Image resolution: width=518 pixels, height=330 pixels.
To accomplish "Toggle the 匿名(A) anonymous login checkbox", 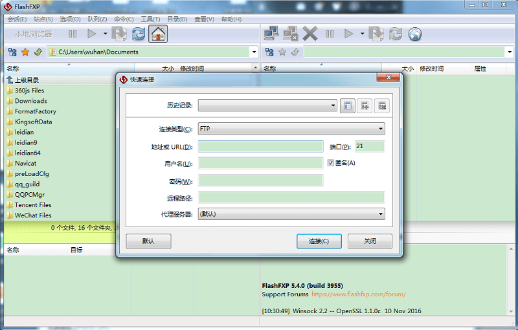I will [x=330, y=163].
